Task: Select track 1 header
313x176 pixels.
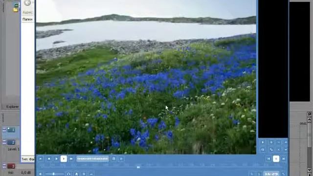Action: (11, 130)
